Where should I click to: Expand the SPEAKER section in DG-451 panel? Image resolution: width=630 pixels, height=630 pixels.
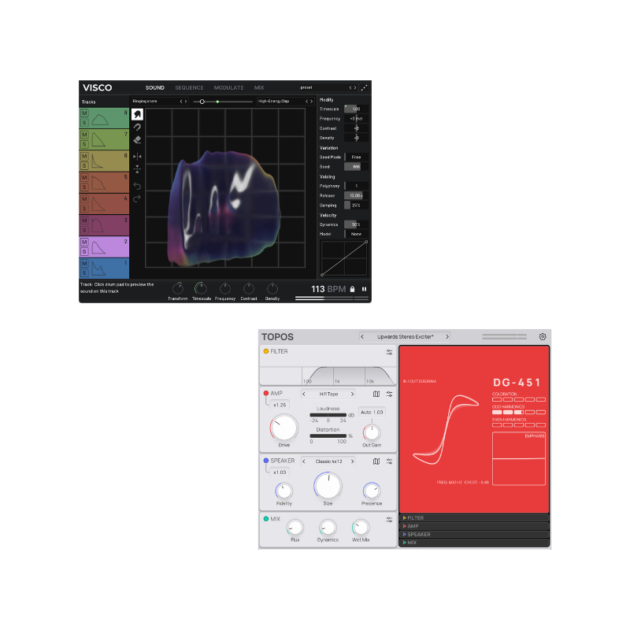tap(417, 534)
